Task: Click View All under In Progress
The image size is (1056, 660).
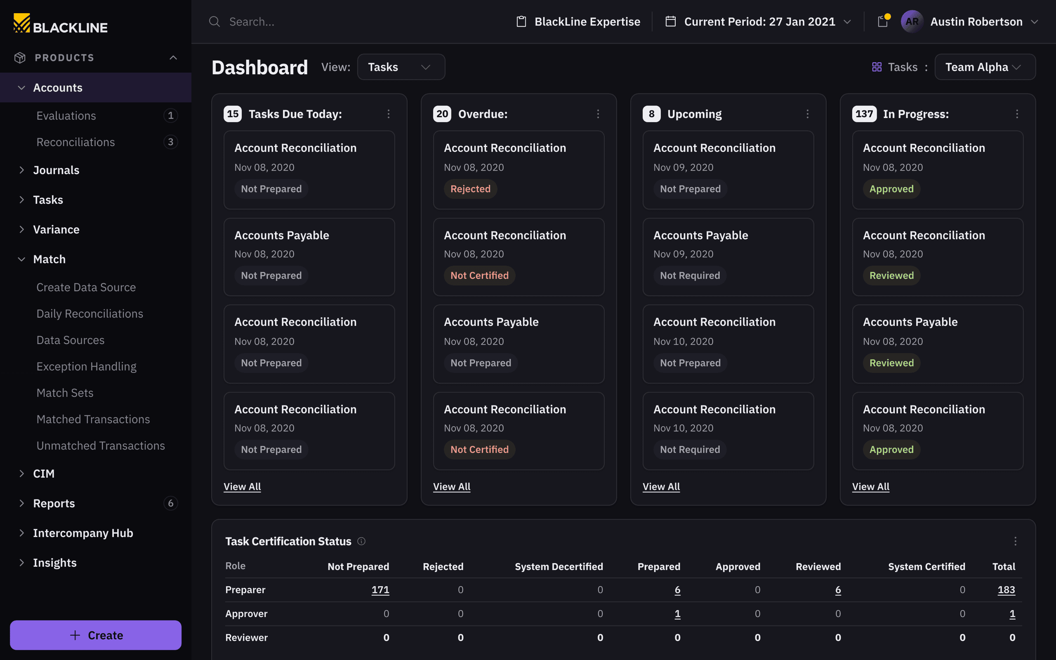Action: pyautogui.click(x=870, y=486)
